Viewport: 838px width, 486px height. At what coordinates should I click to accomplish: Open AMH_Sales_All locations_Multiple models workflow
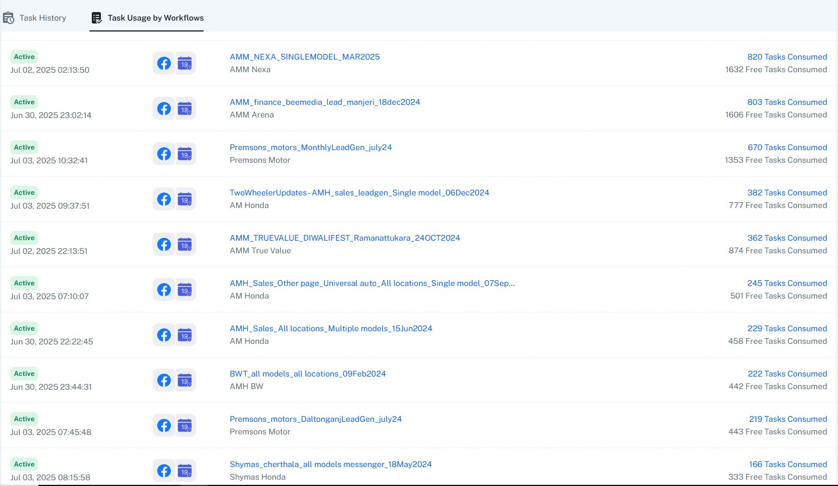(x=331, y=328)
